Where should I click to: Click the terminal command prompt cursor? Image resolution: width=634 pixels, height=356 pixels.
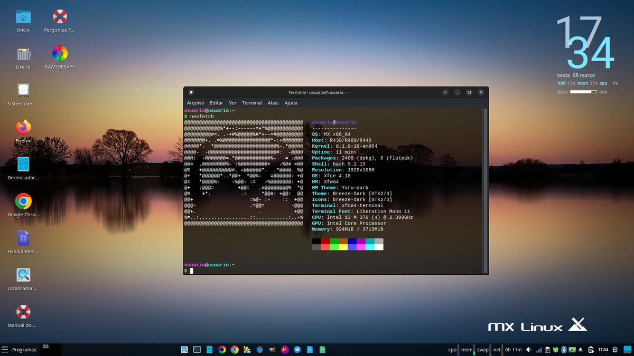click(x=192, y=271)
